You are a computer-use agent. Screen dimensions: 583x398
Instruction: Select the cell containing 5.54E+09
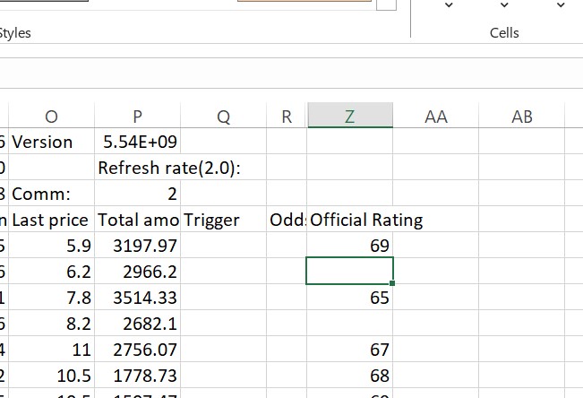click(136, 143)
